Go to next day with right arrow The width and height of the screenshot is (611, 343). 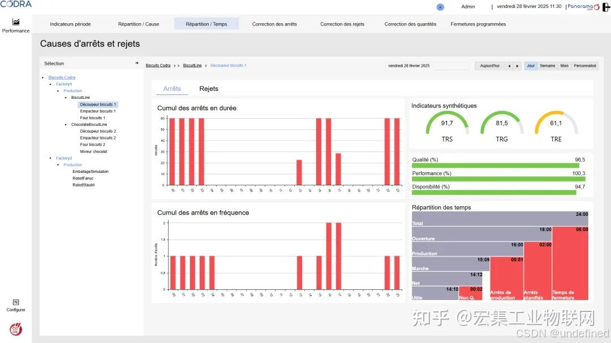(517, 66)
